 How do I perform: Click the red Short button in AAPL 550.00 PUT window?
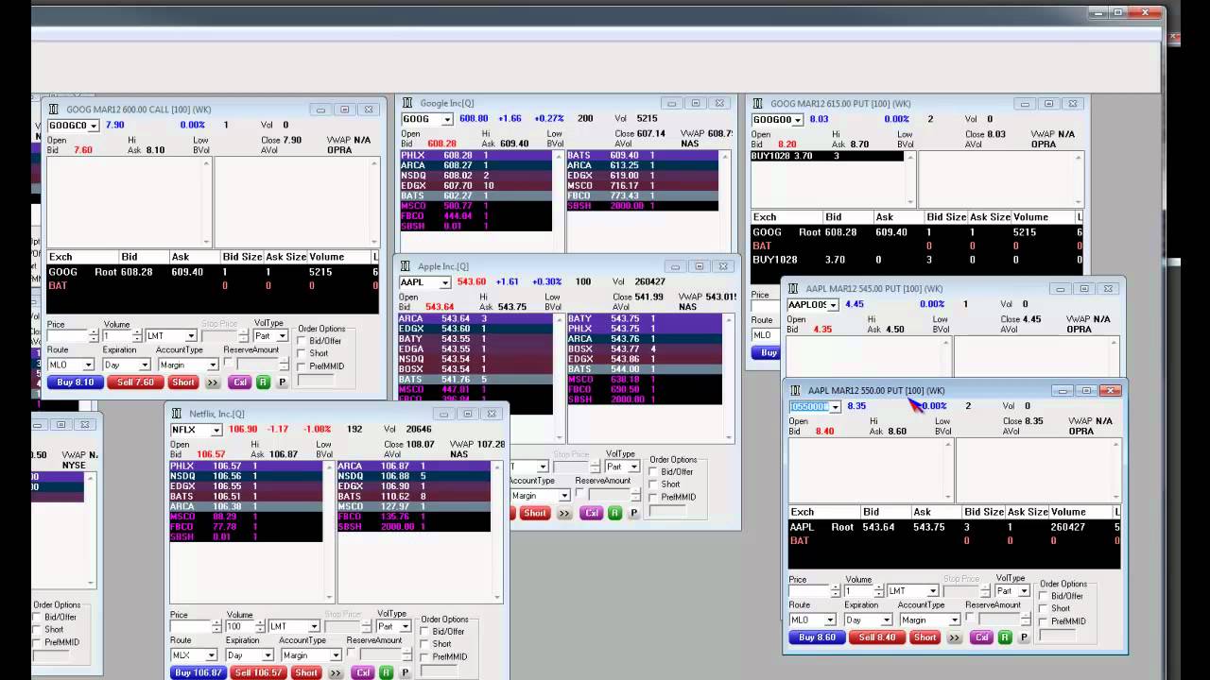tap(925, 637)
